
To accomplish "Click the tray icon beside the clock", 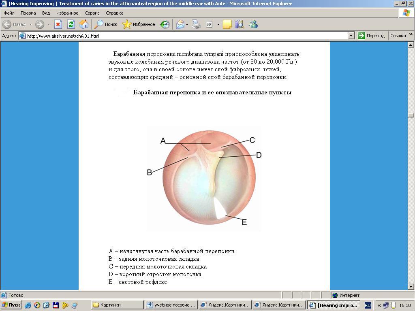I will tap(393, 305).
